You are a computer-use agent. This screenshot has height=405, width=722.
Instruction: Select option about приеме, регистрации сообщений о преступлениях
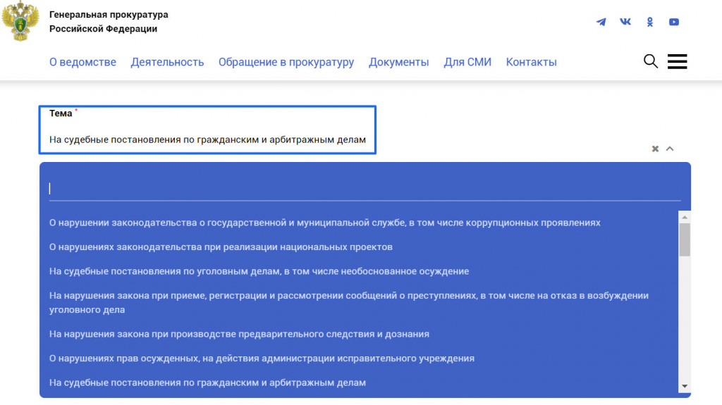pyautogui.click(x=348, y=302)
